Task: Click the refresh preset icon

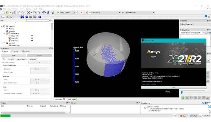Action: [78, 13]
